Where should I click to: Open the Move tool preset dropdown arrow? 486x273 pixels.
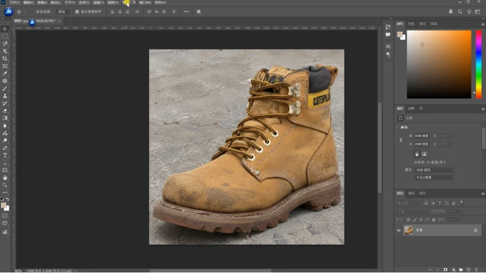tap(25, 12)
